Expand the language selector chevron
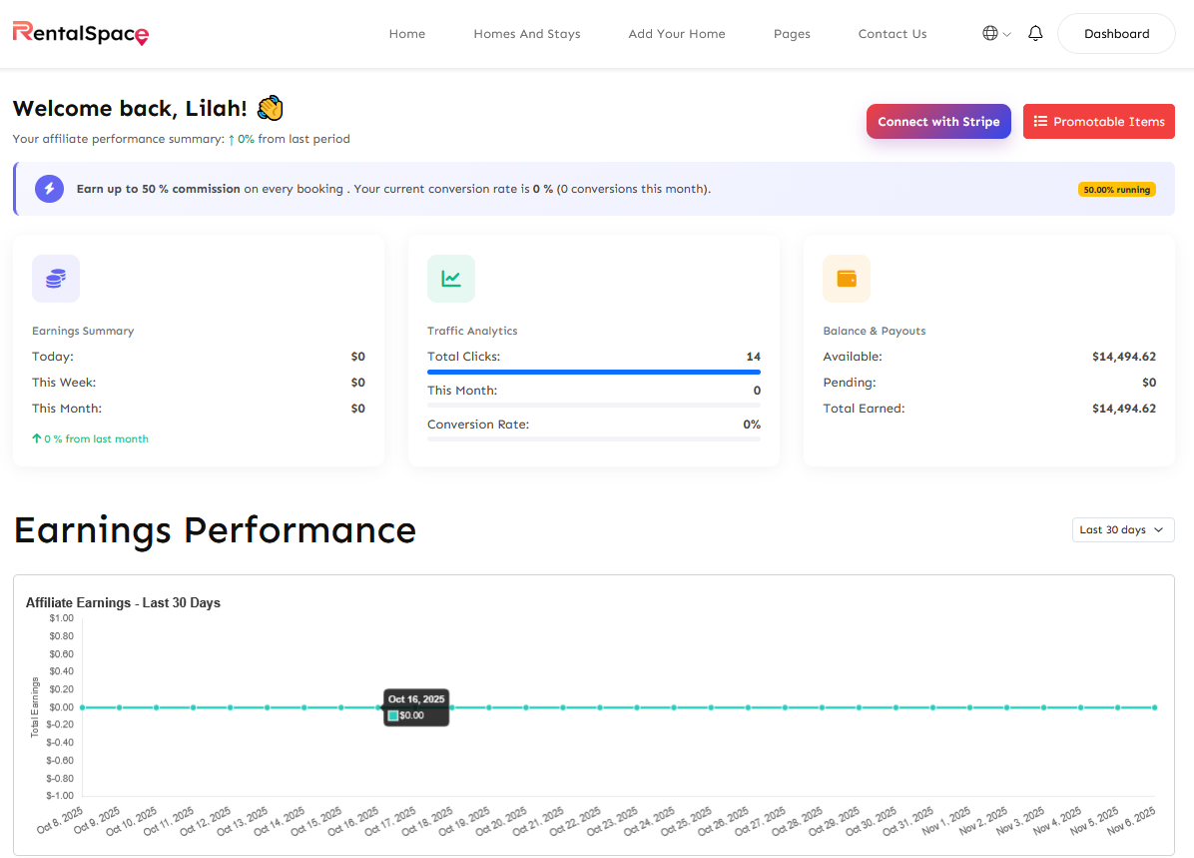The height and width of the screenshot is (858, 1194). 1006,34
